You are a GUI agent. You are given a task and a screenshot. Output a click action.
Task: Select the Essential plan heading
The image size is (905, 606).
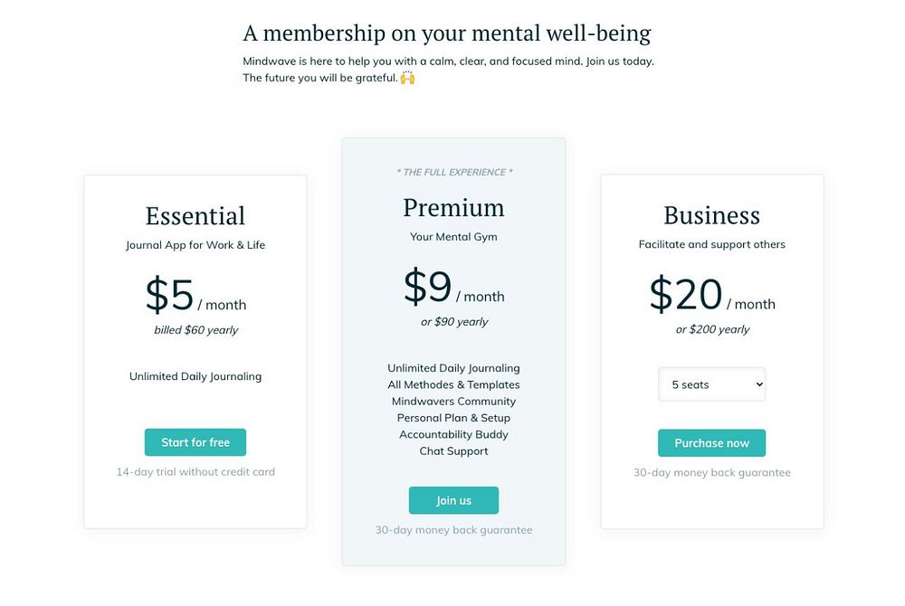click(x=195, y=216)
